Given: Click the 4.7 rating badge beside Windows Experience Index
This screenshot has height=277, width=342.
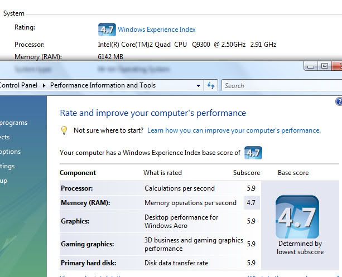Looking at the screenshot, I should coord(107,30).
